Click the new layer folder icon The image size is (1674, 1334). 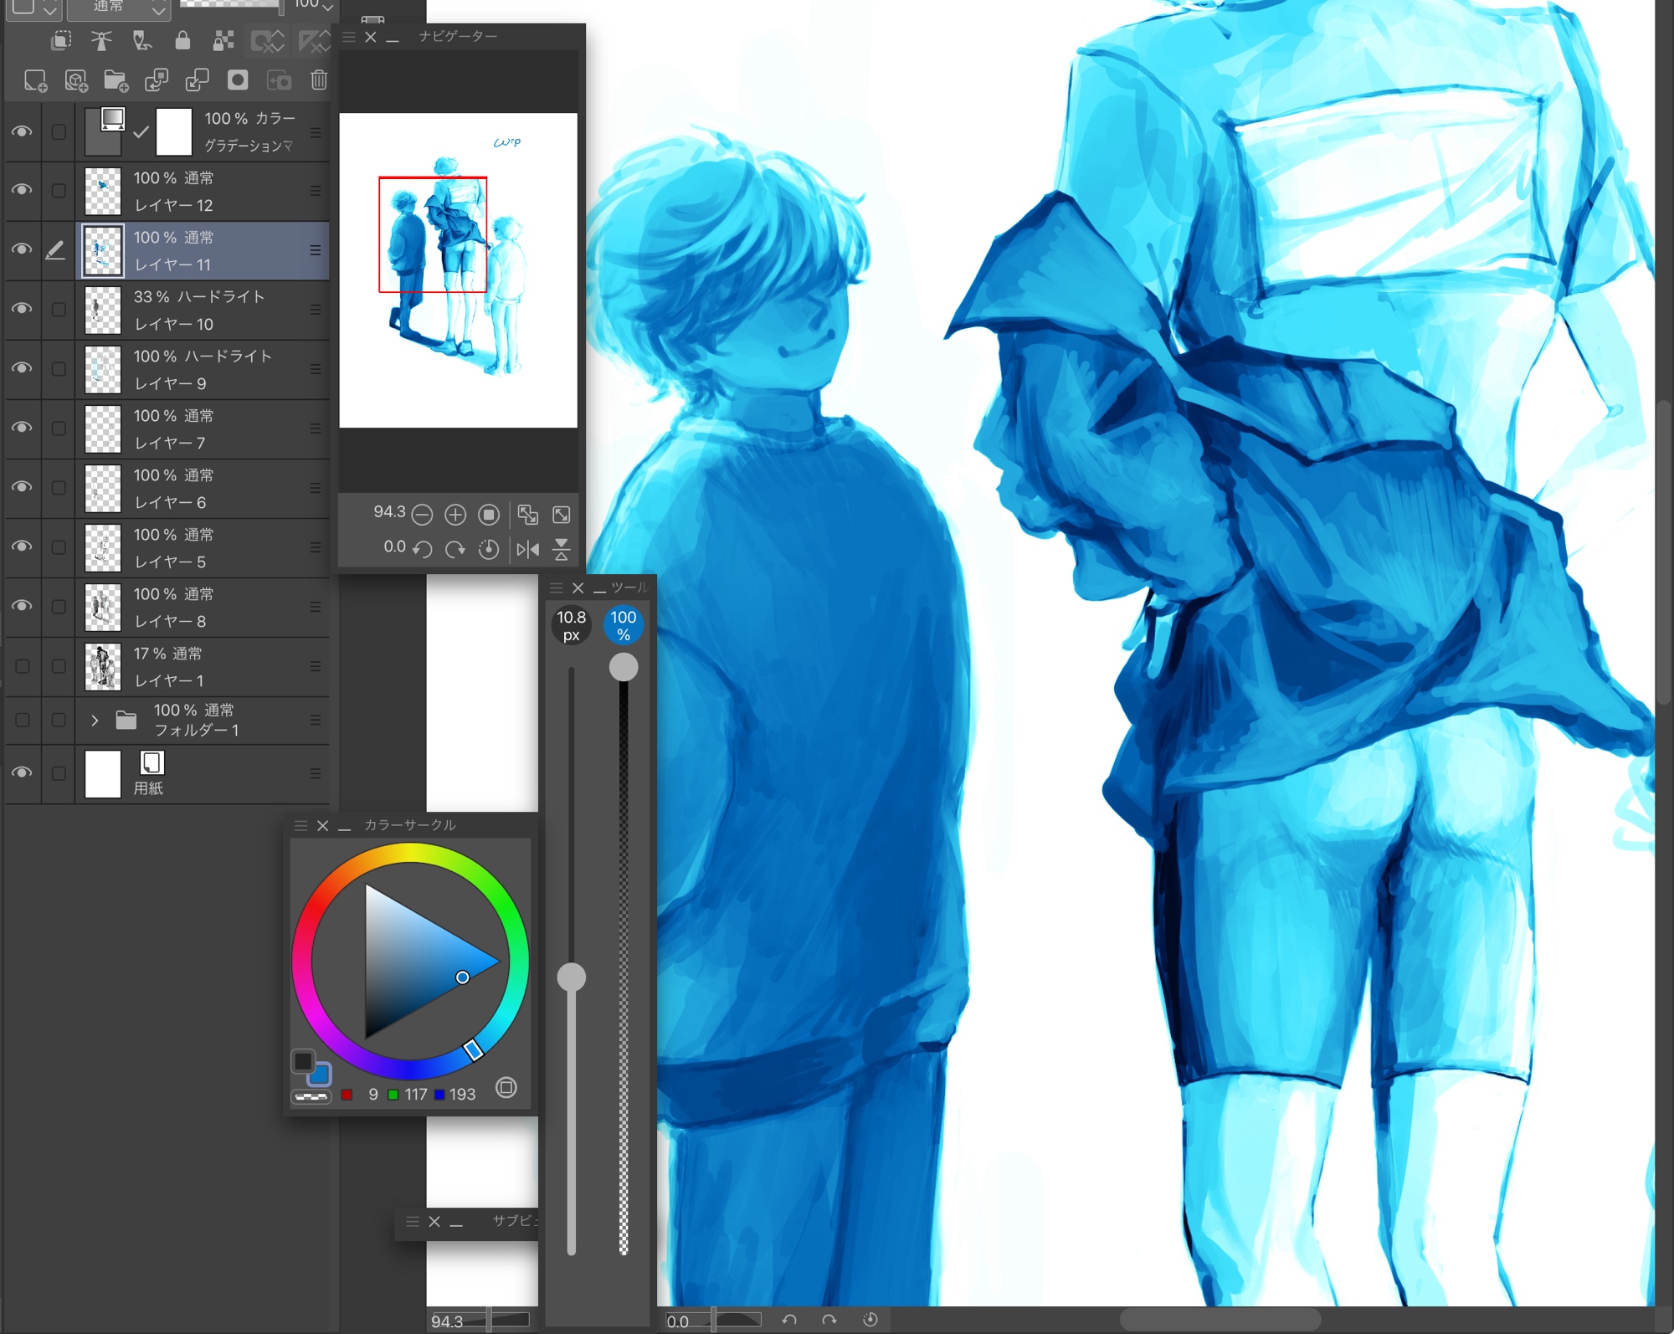[116, 80]
